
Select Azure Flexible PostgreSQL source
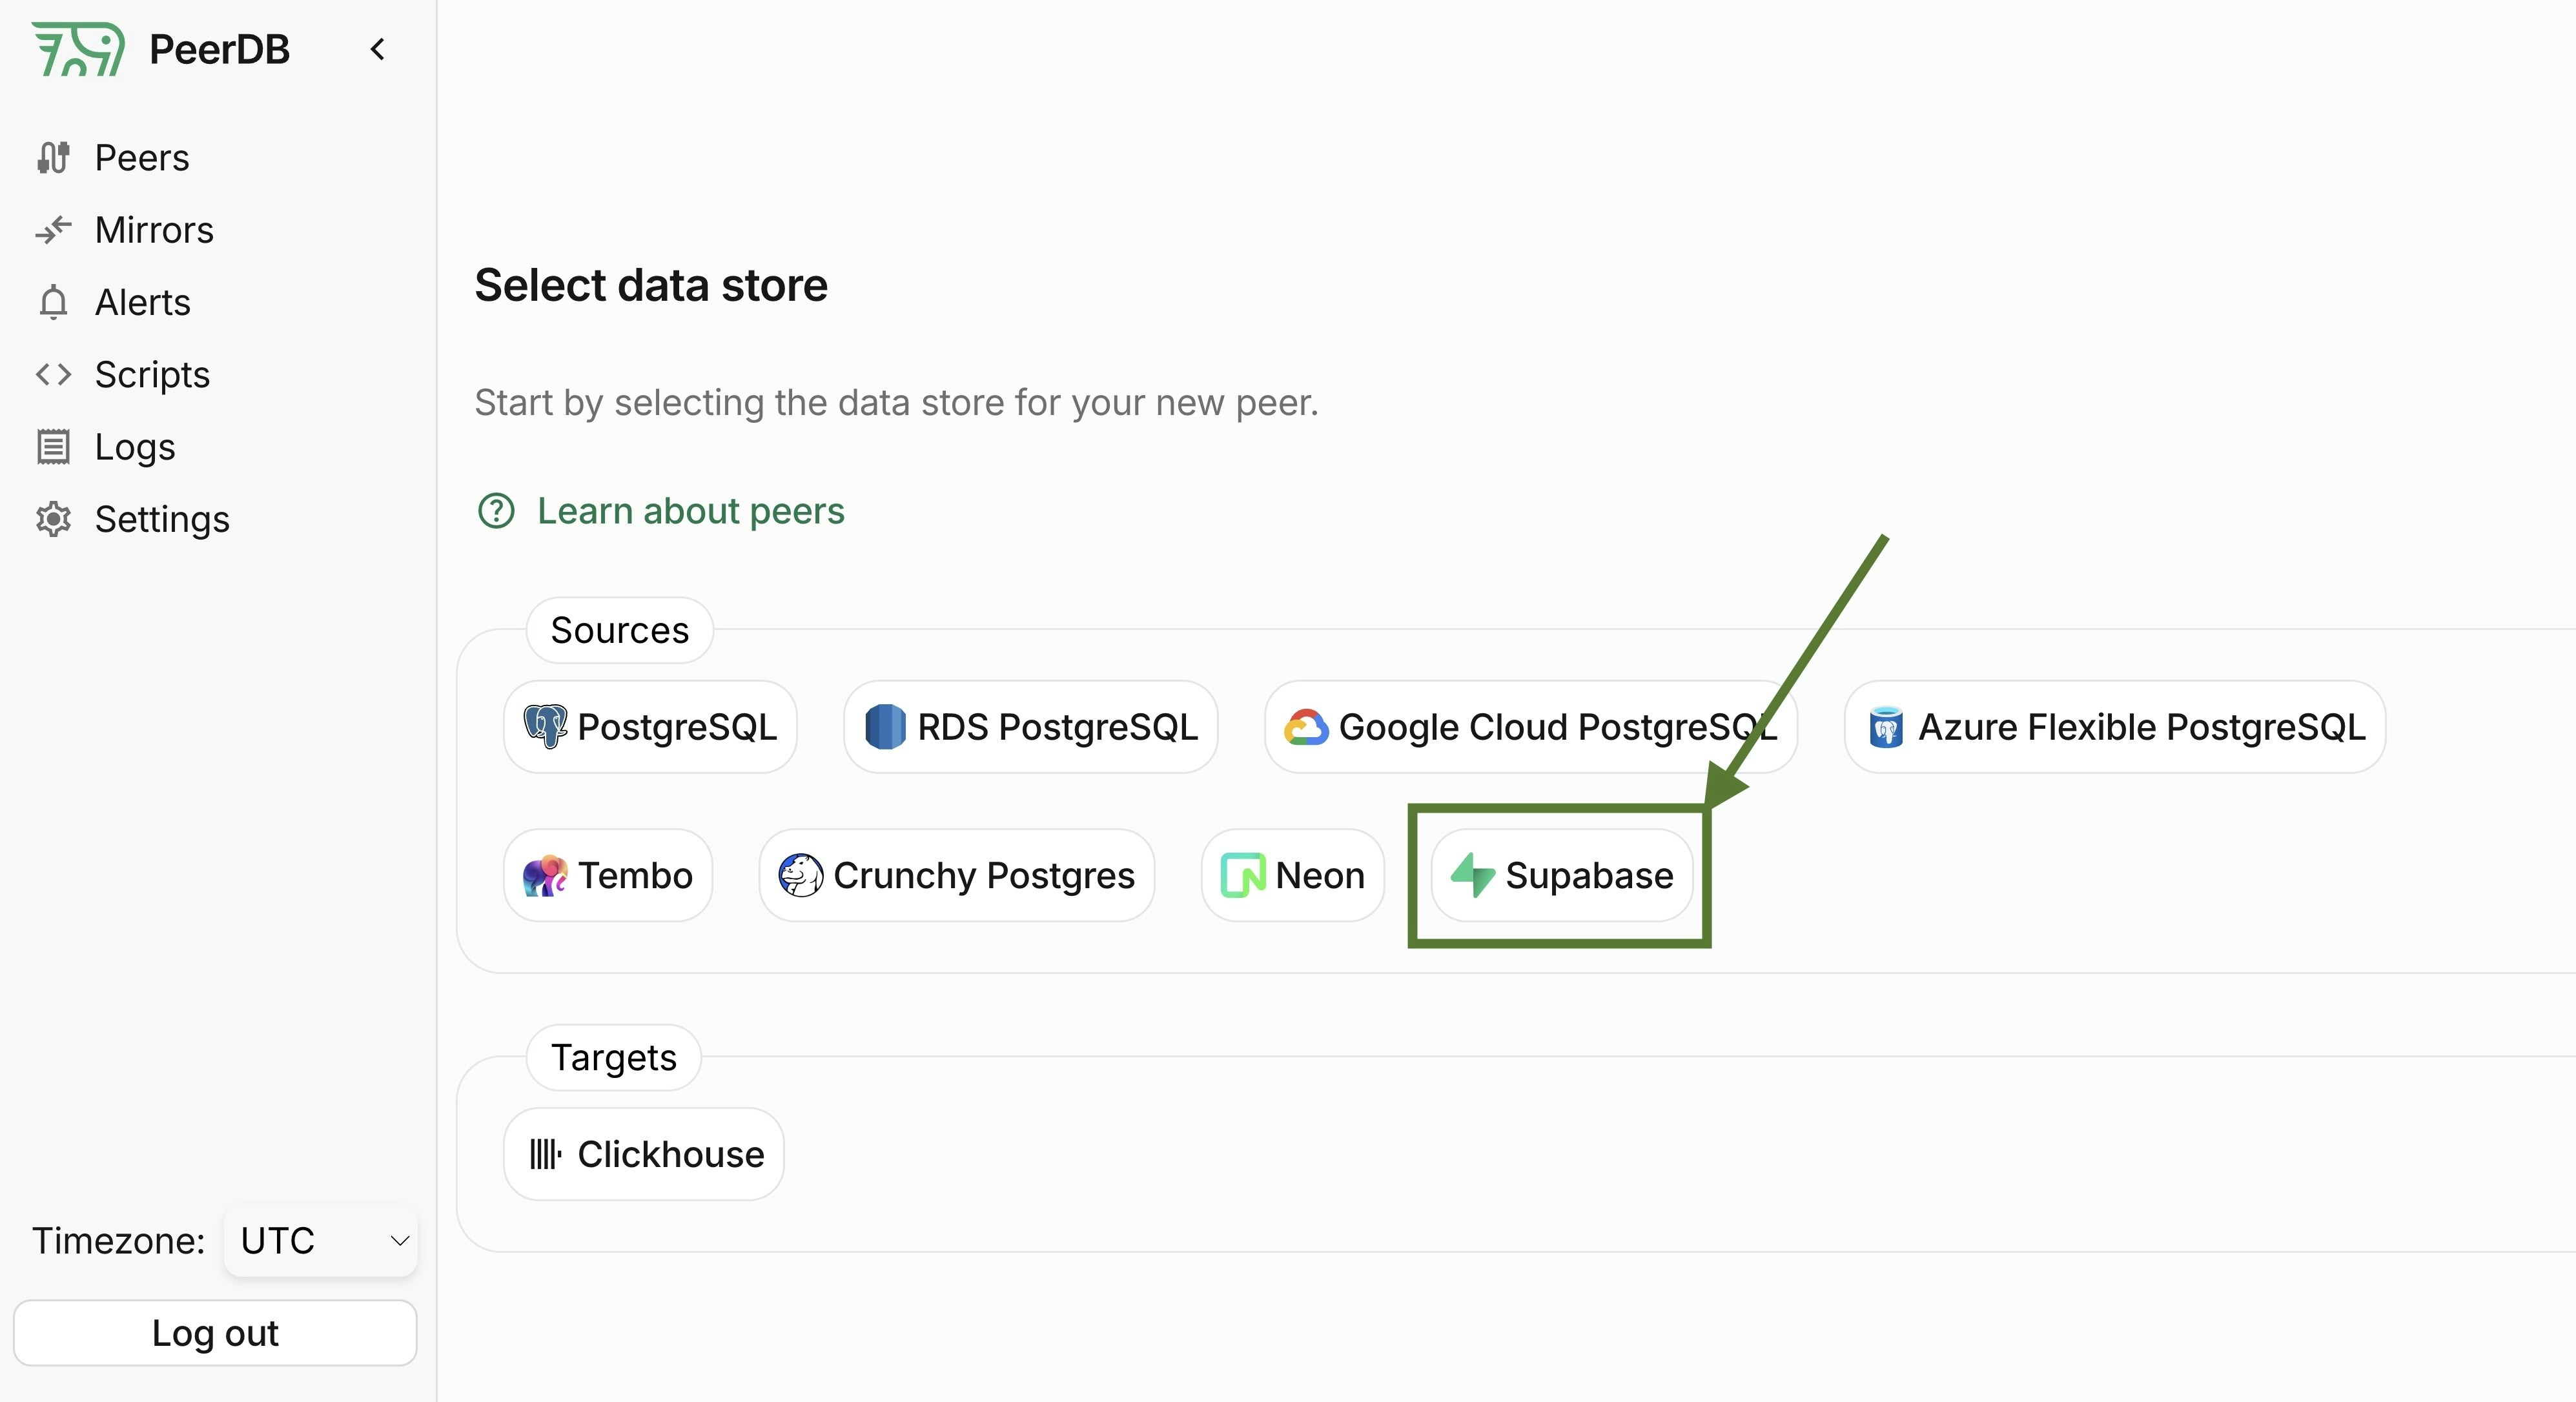coord(2114,727)
